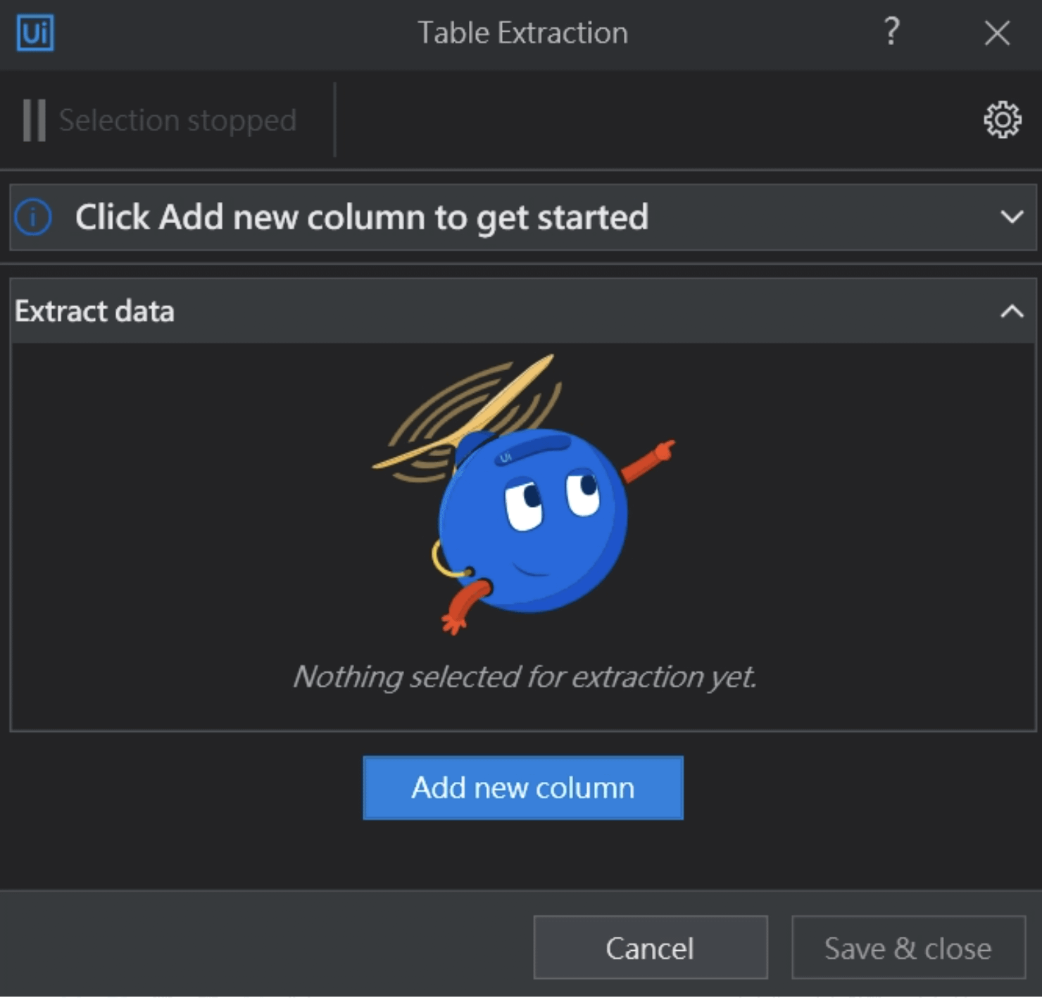Close the Table Extraction window
The width and height of the screenshot is (1042, 998).
pyautogui.click(x=997, y=33)
